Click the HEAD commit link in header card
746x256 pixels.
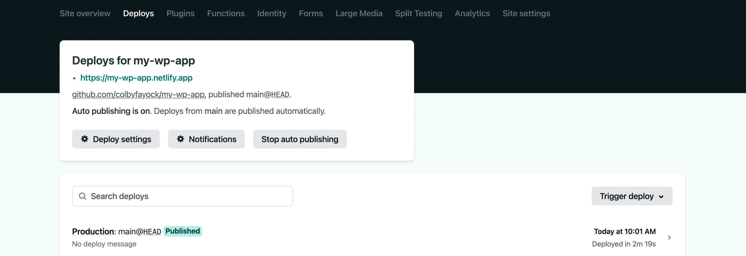(x=280, y=95)
